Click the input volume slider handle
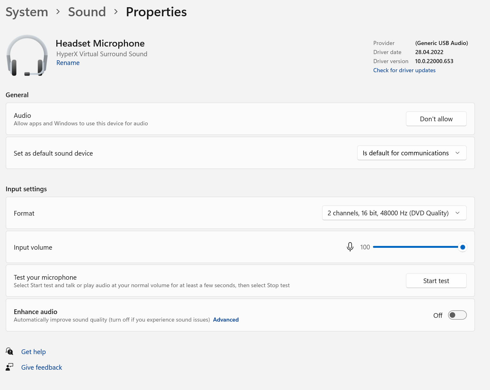The image size is (490, 390). 462,247
